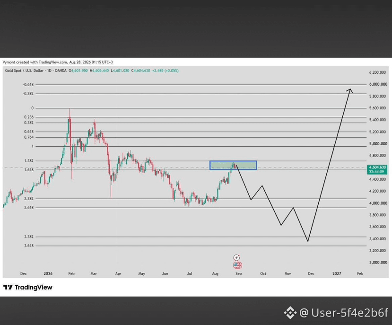
Task: Click the current price tag 4,604.630
Action: click(x=377, y=167)
